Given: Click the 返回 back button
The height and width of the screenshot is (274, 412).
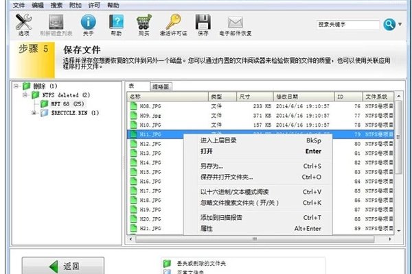Looking at the screenshot, I should (63, 266).
